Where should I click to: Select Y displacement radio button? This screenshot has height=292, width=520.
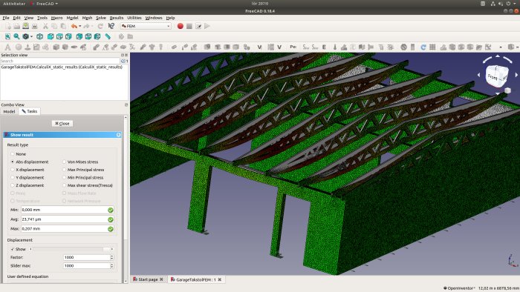[x=13, y=178]
